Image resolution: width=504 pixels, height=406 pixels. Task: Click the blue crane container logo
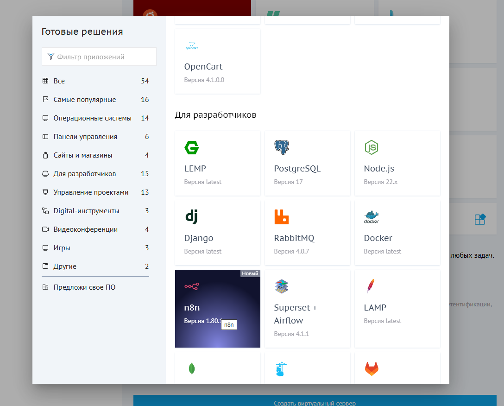(x=281, y=369)
